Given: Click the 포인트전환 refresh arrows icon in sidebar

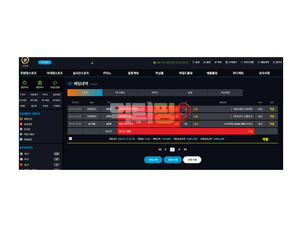Looking at the screenshot, I should (x=55, y=82).
